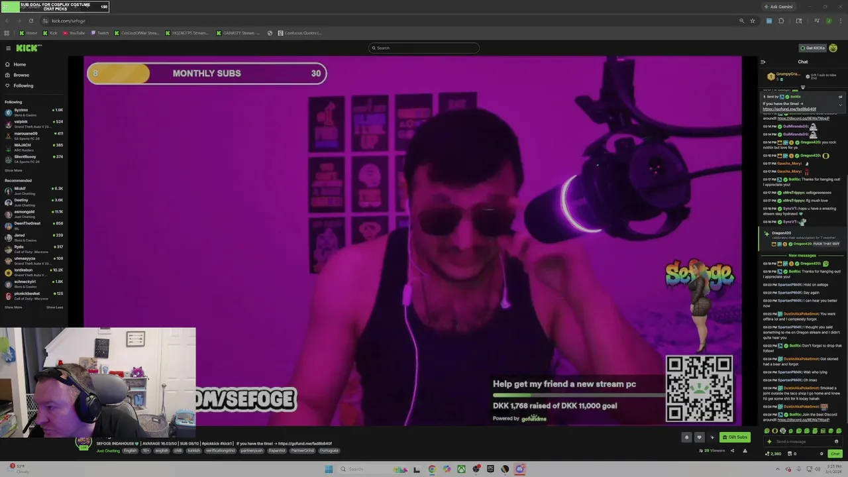Screen dimensions: 848x477
Task: Open the Confucius Quotes bookmark
Action: click(299, 33)
